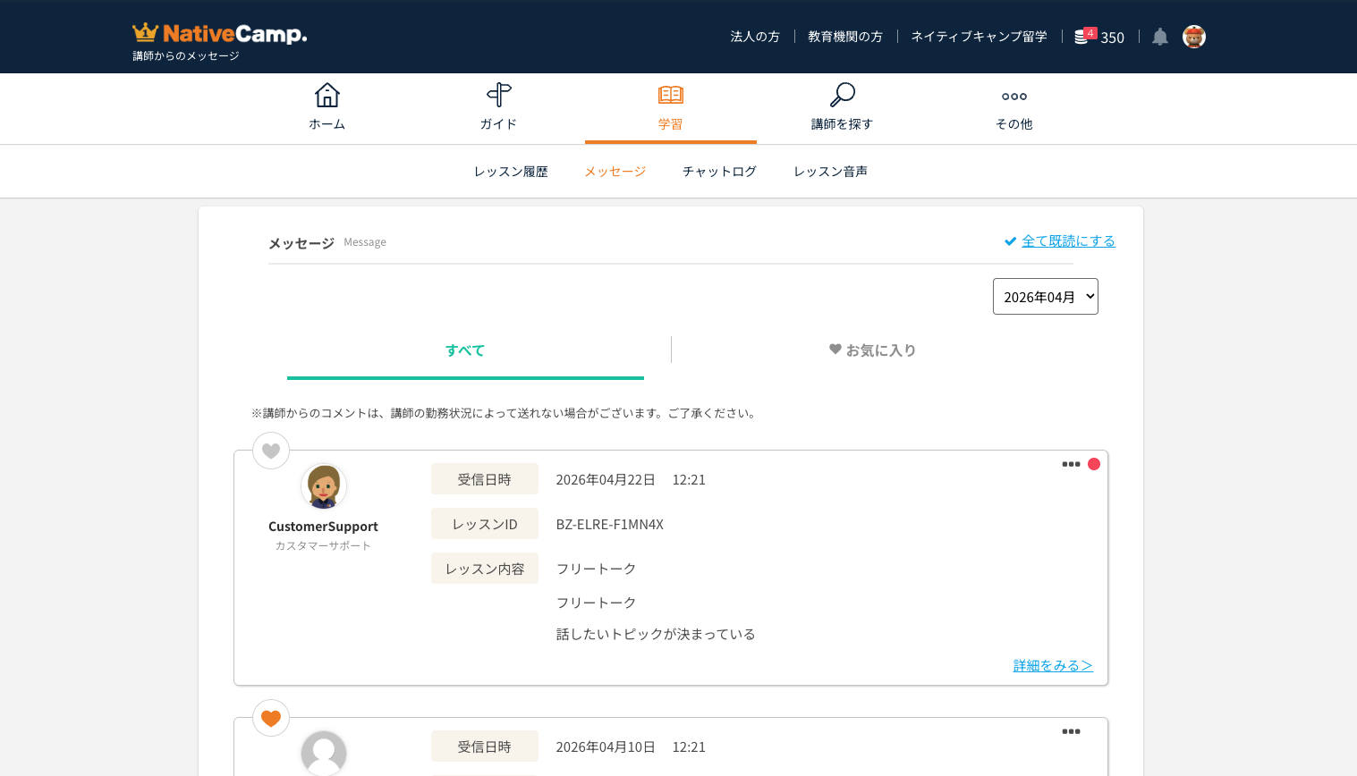Open the coin balance icon showing 350
The width and height of the screenshot is (1357, 776).
[x=1081, y=37]
